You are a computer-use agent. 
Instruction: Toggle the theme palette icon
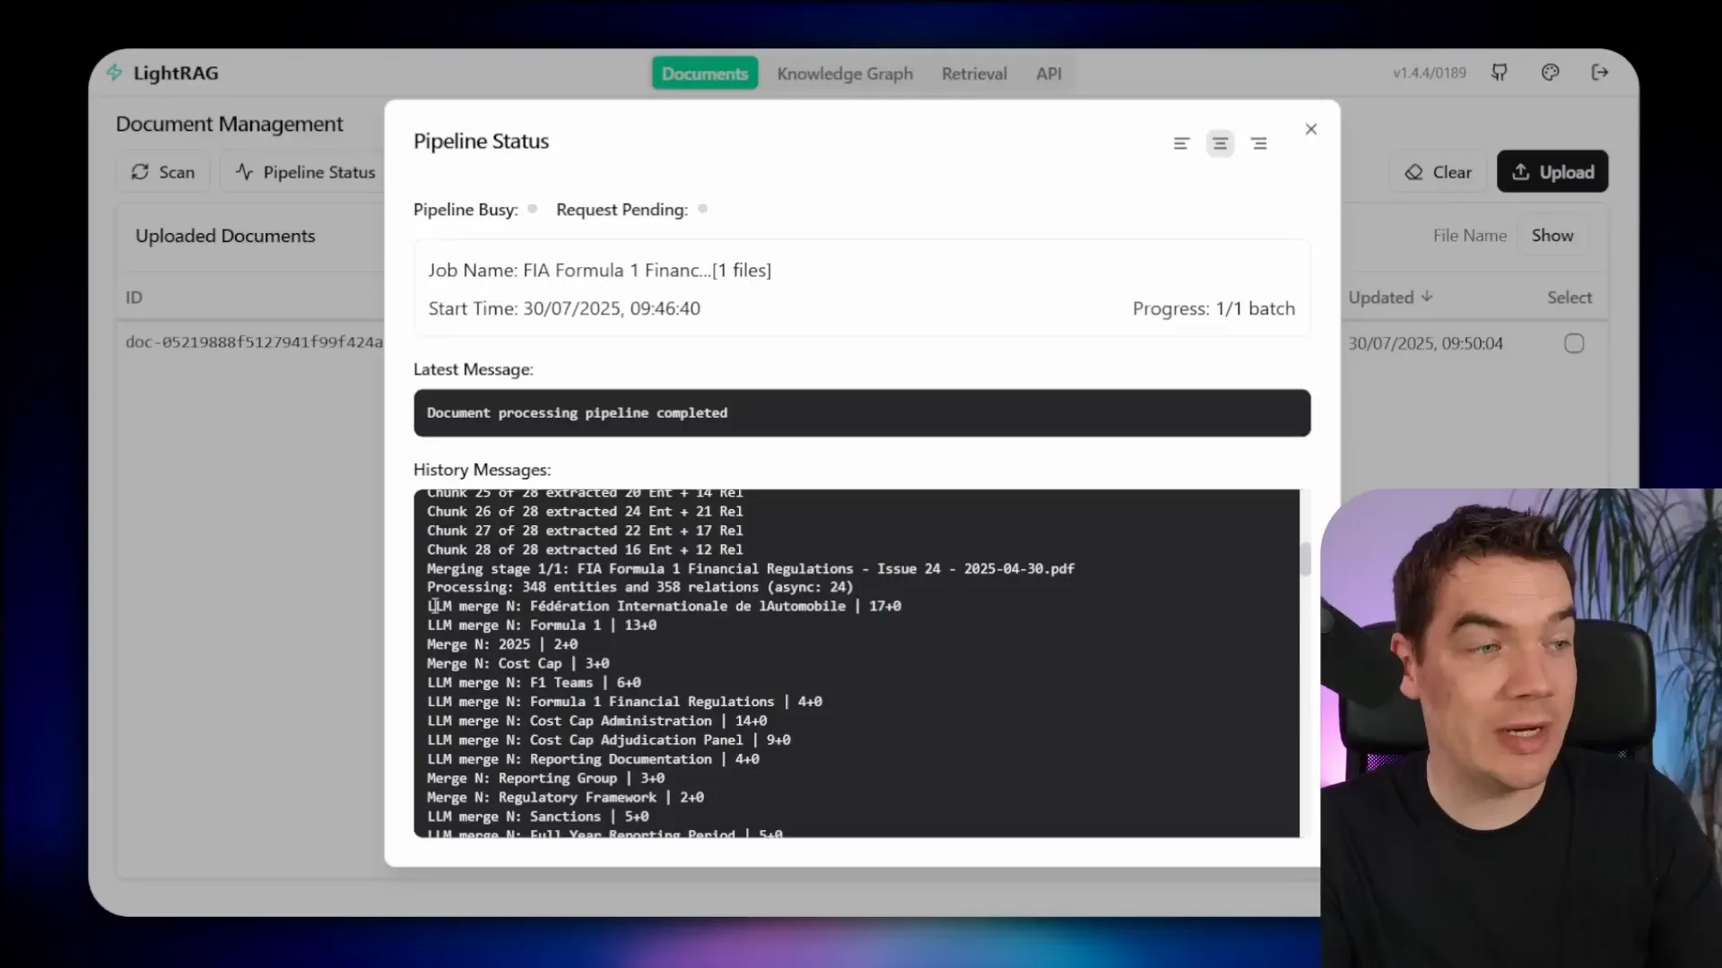pyautogui.click(x=1550, y=73)
